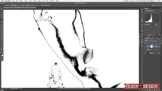Open the Edit menu
The image size is (162, 91).
(x=17, y=1)
